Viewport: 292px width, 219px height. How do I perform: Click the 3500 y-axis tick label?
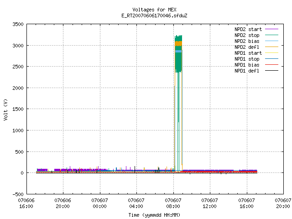[x=18, y=24]
